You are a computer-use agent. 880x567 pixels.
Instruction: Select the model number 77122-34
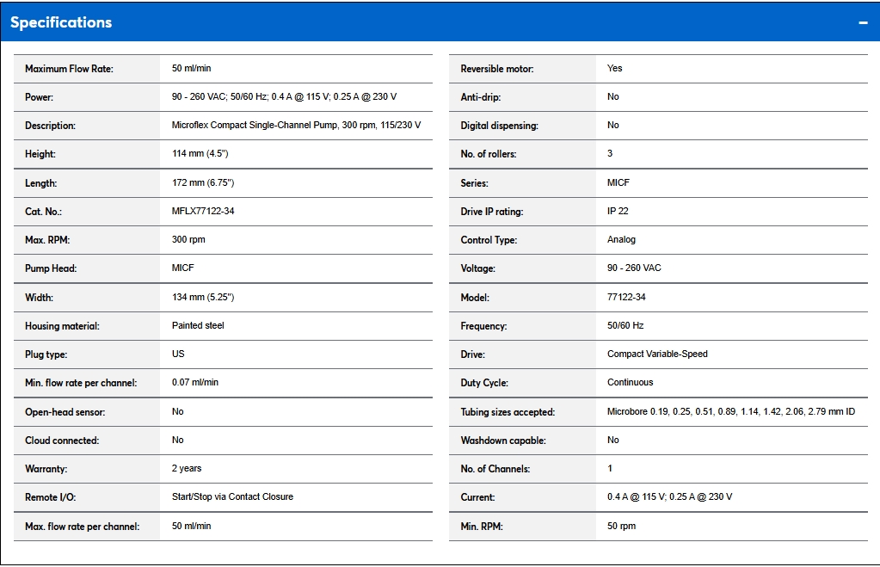[626, 298]
